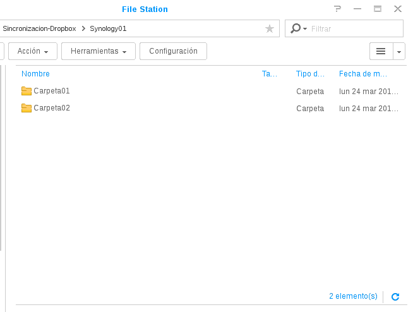
Task: Click the search magnifier icon
Action: pos(295,28)
